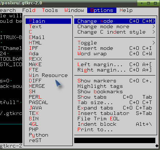Expand Change mode submenu

[x=115, y=21]
